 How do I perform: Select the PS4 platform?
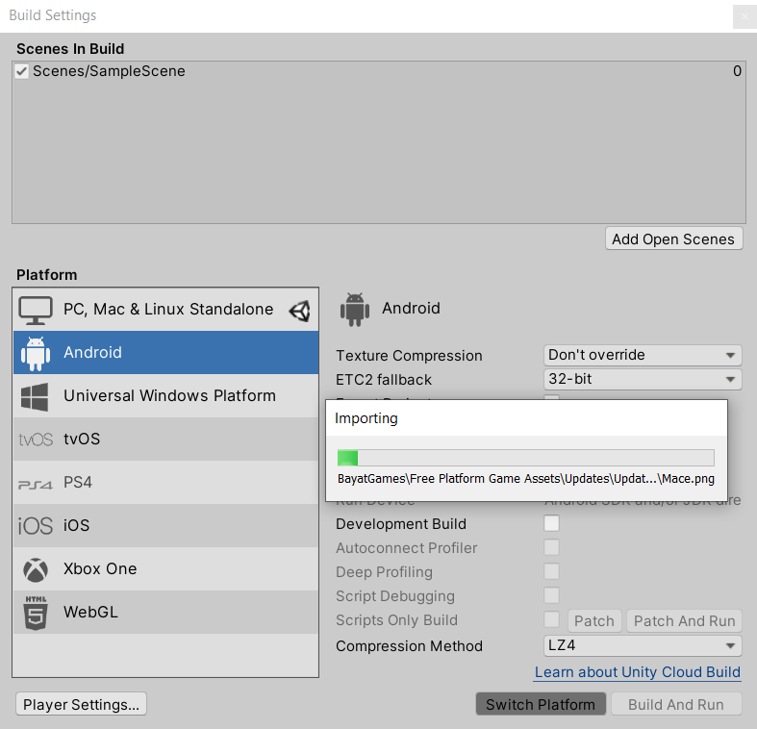coord(165,482)
